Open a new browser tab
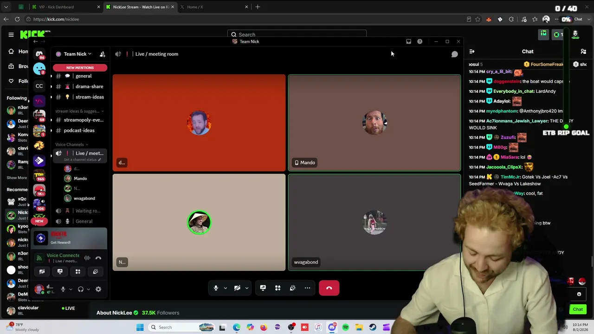 [258, 7]
